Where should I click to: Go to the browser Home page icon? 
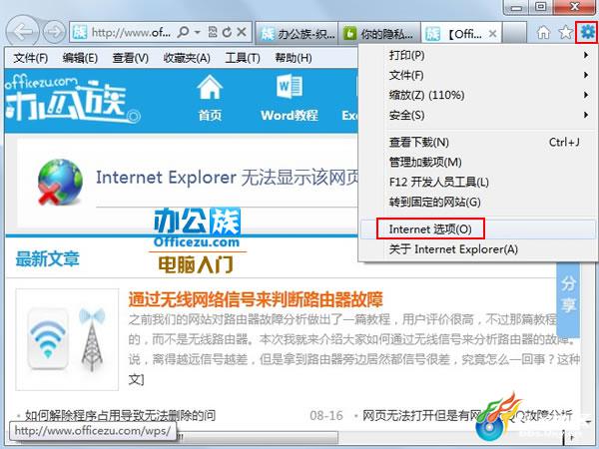543,33
